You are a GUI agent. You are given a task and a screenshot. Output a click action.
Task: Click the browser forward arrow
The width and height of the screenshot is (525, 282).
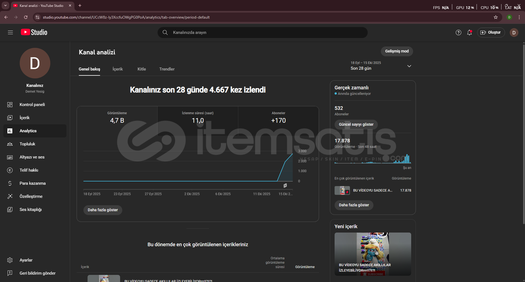[x=16, y=17]
